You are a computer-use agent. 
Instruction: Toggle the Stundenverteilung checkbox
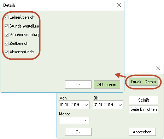[7, 26]
